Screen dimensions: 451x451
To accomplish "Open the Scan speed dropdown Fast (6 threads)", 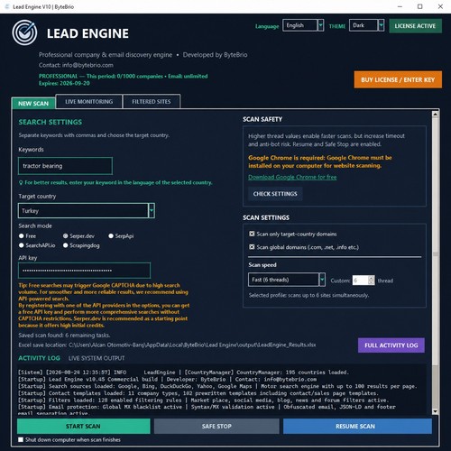I will (287, 280).
